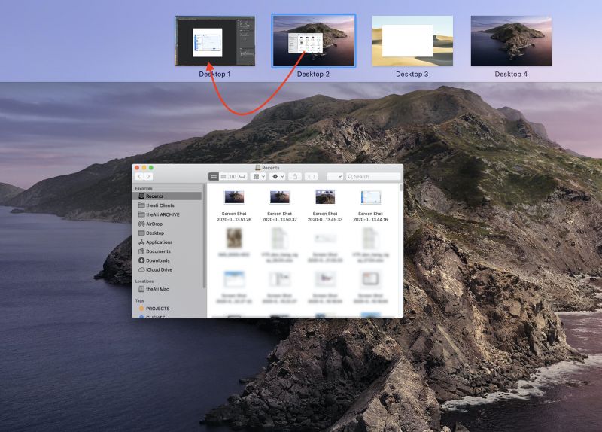
Task: Switch to Desktop 1 space thumbnail
Action: pos(214,41)
